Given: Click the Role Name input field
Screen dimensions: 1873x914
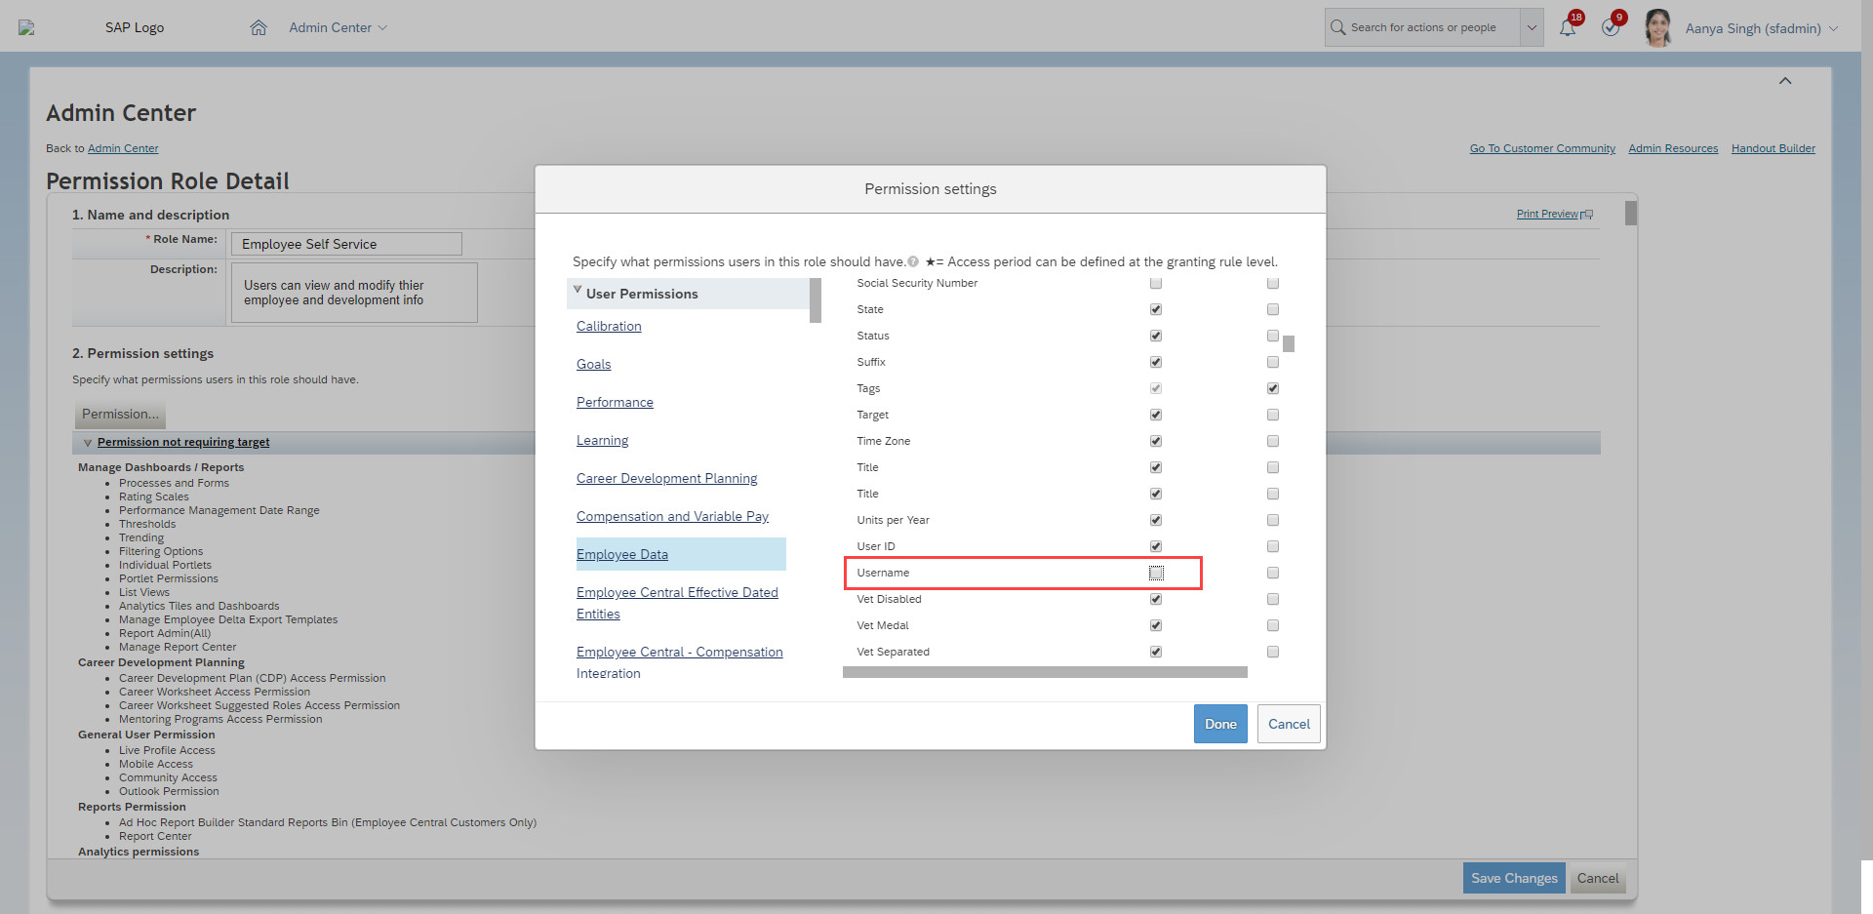Looking at the screenshot, I should pyautogui.click(x=346, y=244).
